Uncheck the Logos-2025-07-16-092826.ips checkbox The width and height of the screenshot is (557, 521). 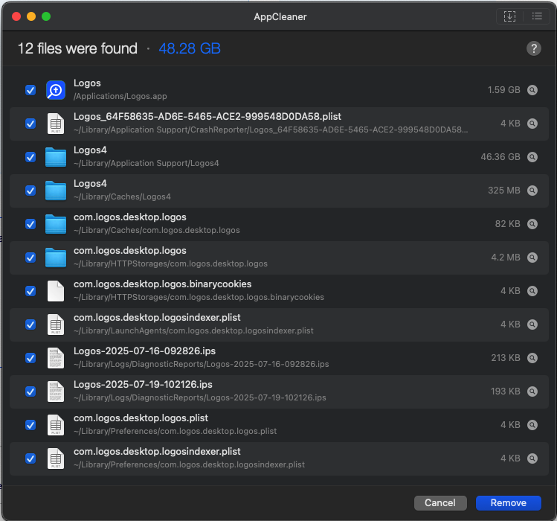(30, 358)
